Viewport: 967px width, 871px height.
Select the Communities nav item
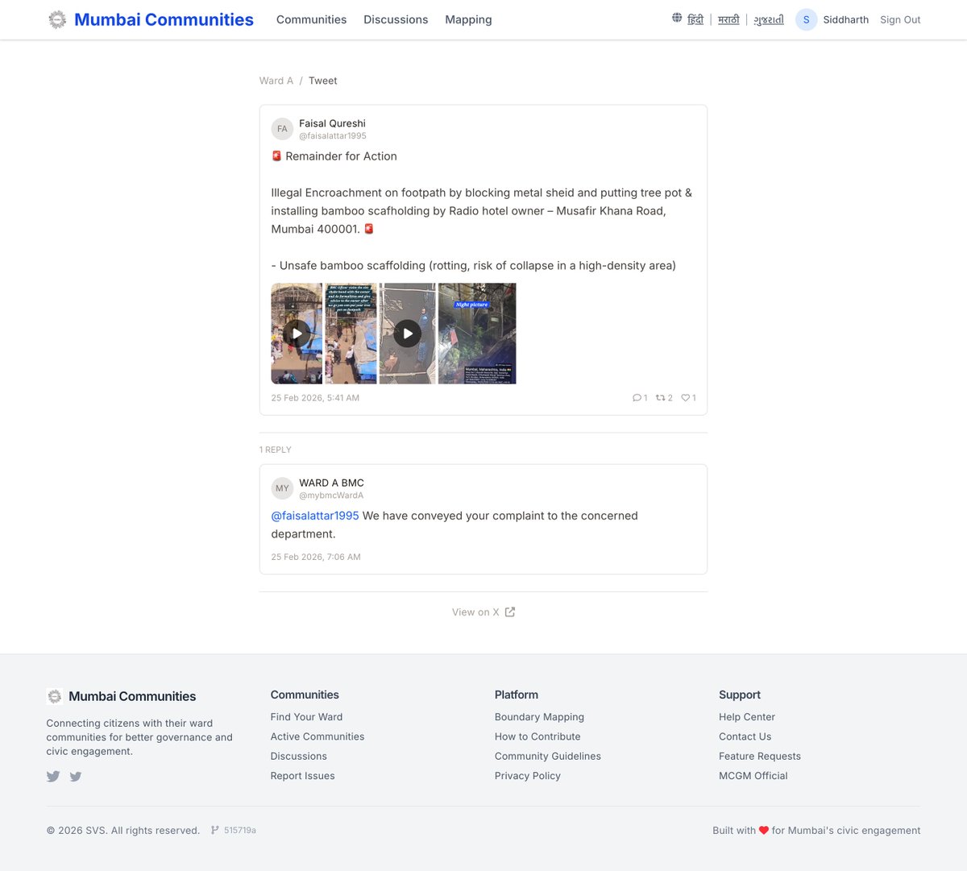(311, 19)
